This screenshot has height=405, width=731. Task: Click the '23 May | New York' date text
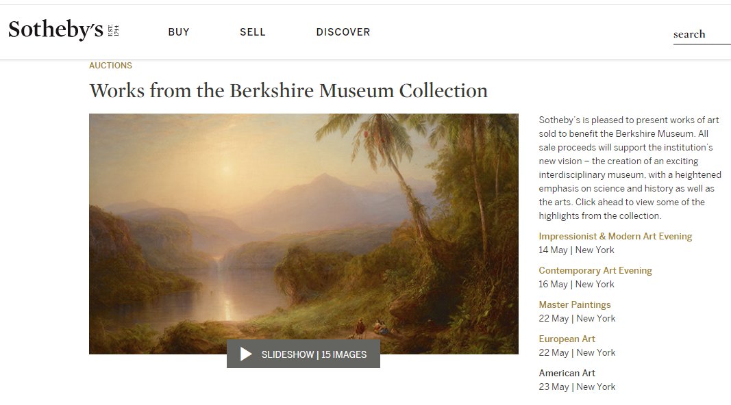[576, 387]
